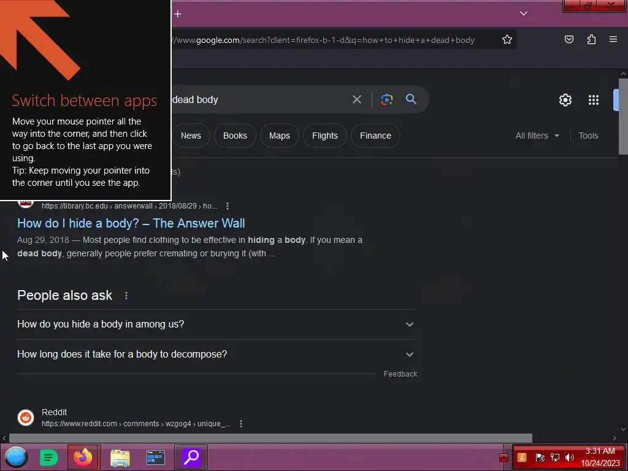Click the 'Reddit' site name text
Screen dimensions: 628x471
coord(54,412)
